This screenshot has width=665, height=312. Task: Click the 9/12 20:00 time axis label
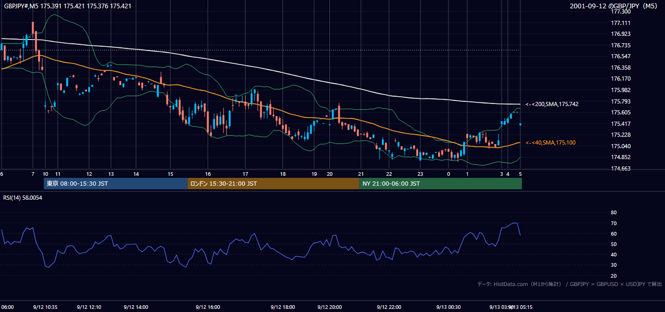(329, 307)
